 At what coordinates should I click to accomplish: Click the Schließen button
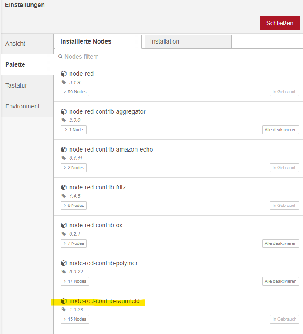[280, 23]
